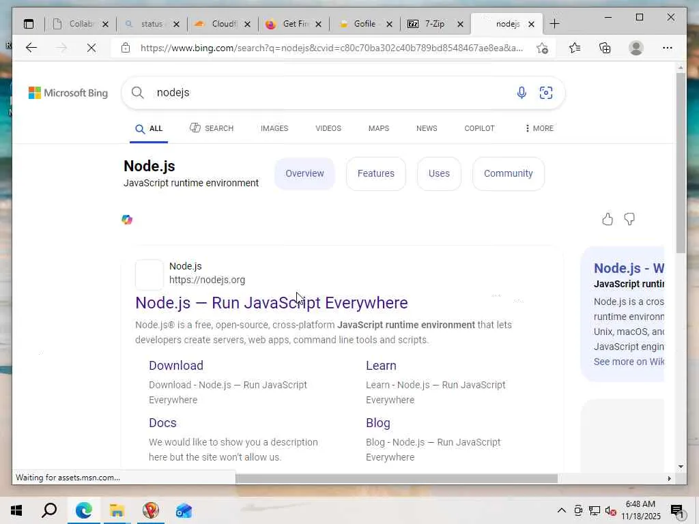Open the Download sitelink
The height and width of the screenshot is (524, 699).
[176, 366]
